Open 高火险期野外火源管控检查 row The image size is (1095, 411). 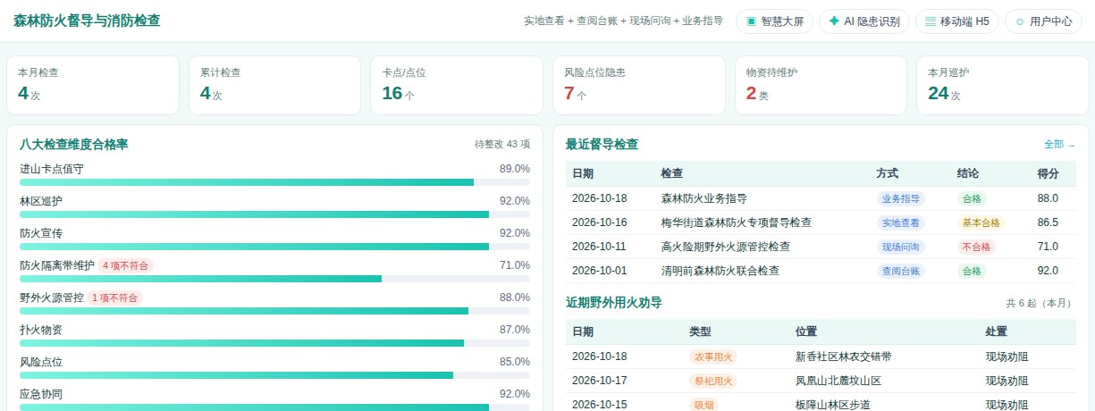(x=821, y=247)
